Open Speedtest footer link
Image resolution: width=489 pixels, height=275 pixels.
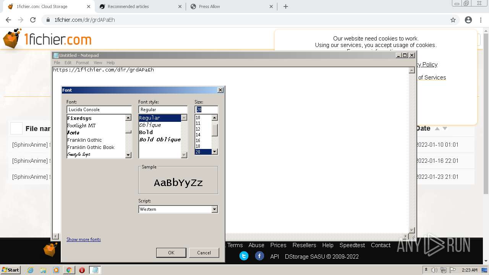pos(352,245)
